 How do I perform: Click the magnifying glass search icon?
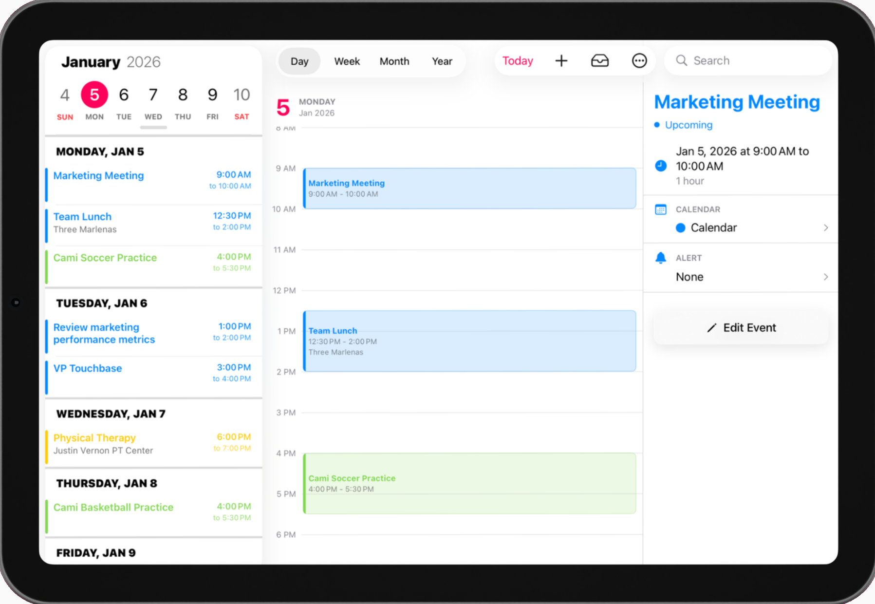click(x=681, y=60)
